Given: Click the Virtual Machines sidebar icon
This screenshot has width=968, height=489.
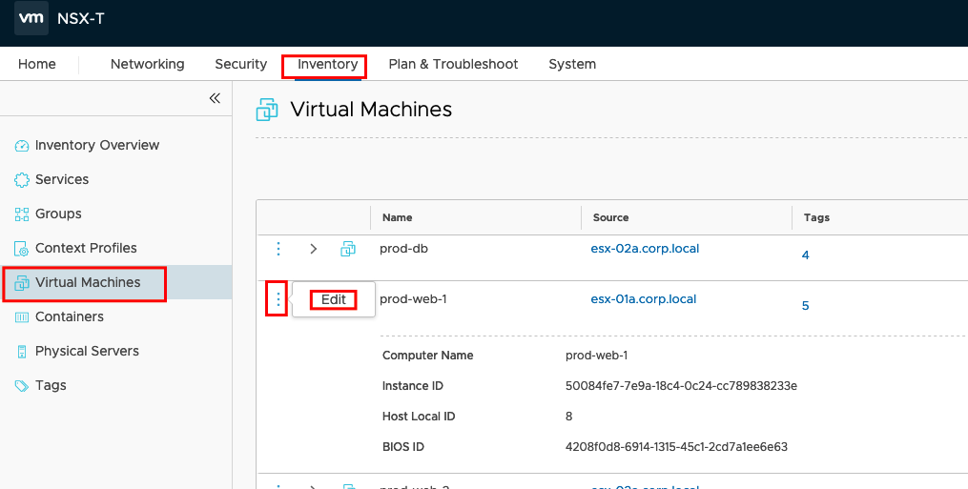Looking at the screenshot, I should pos(22,283).
